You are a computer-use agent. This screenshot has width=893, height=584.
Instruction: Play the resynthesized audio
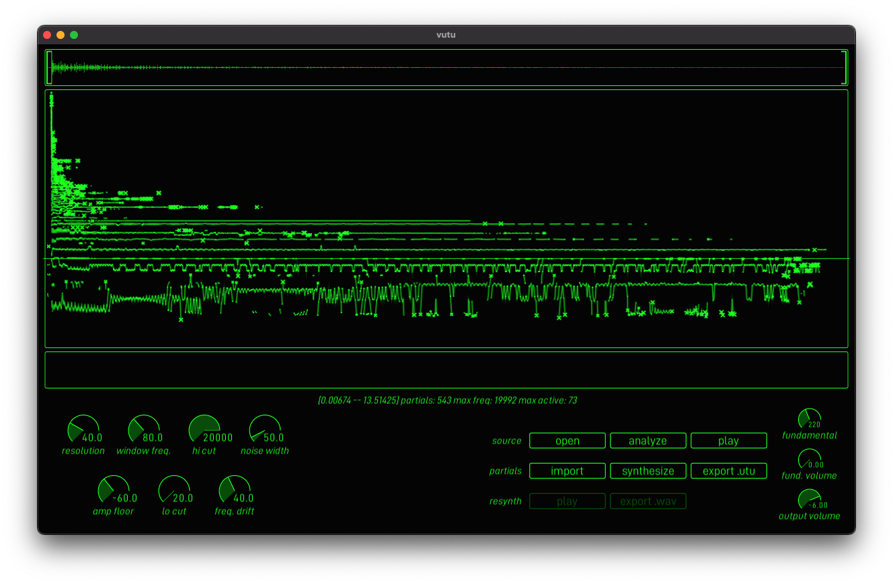[567, 501]
